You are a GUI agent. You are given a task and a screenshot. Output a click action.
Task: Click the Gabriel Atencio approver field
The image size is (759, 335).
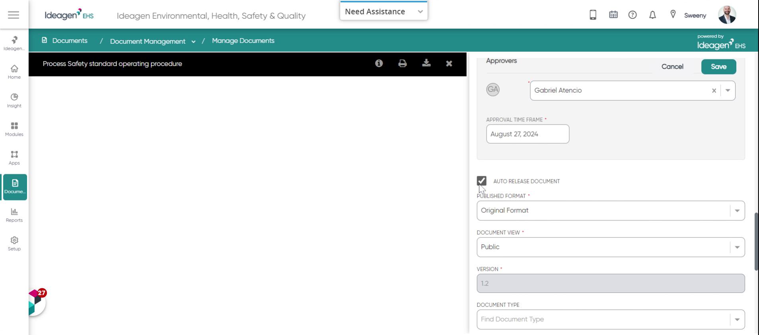click(632, 91)
